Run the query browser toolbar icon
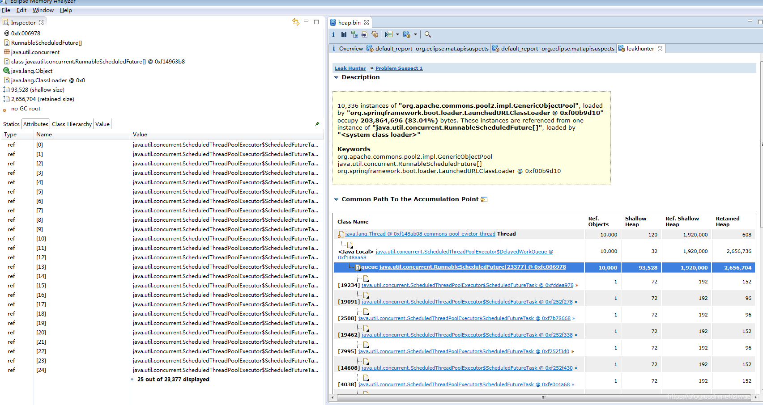 click(389, 34)
